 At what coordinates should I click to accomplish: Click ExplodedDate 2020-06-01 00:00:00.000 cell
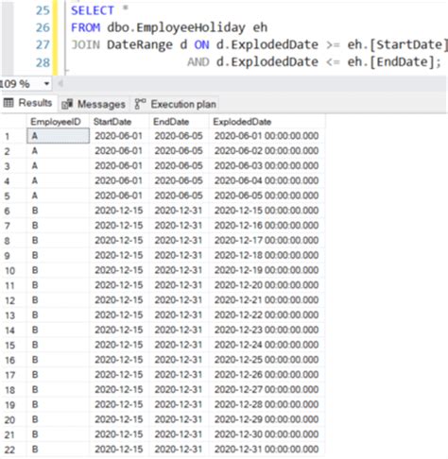click(x=267, y=136)
